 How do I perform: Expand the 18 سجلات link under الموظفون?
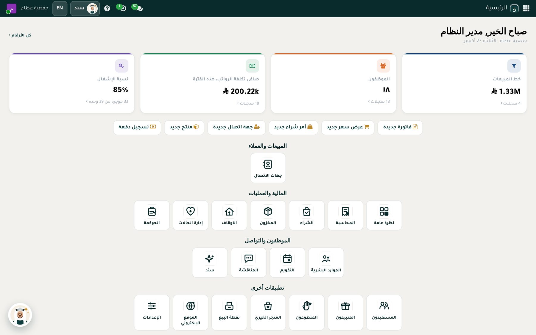379,102
